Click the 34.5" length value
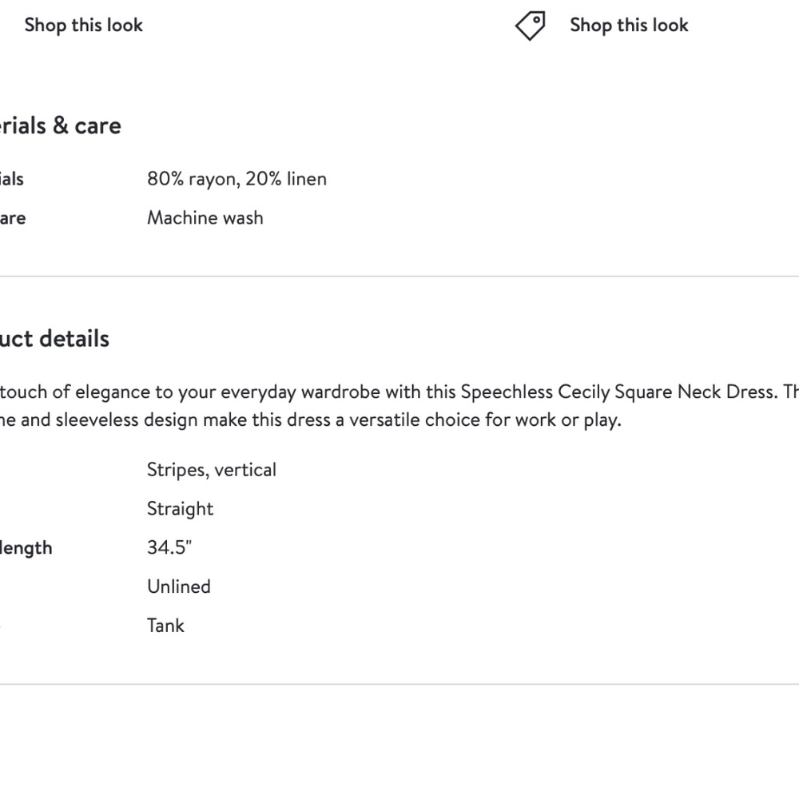Viewport: 799px width, 799px height. pos(169,547)
